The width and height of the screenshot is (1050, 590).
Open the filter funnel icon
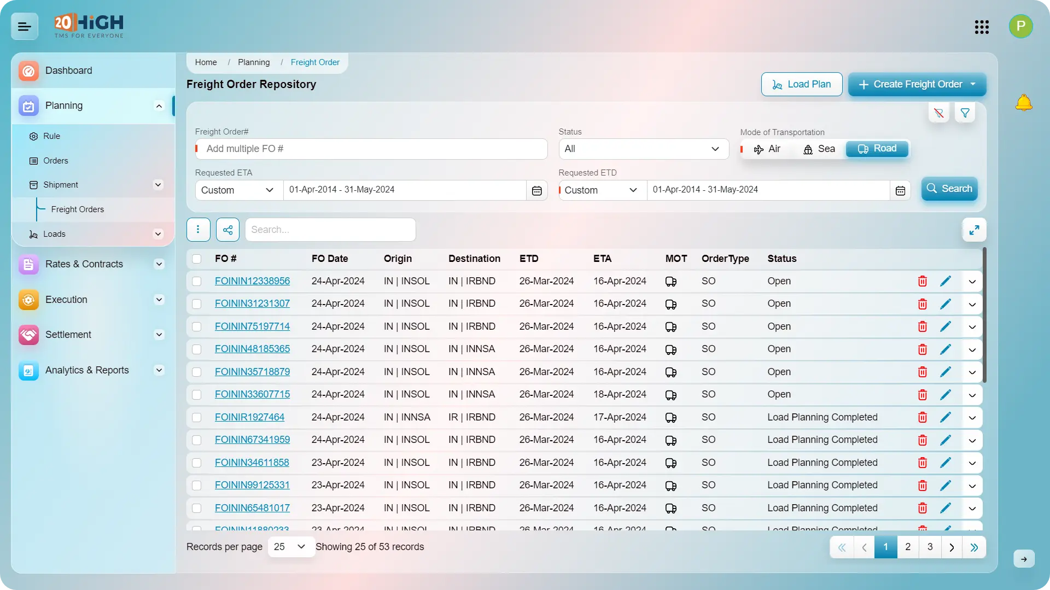[x=965, y=113]
